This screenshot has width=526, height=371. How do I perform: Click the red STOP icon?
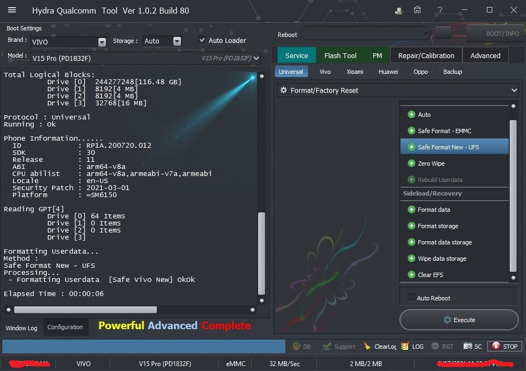click(x=496, y=346)
